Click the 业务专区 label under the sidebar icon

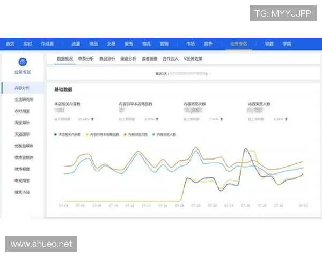click(23, 72)
